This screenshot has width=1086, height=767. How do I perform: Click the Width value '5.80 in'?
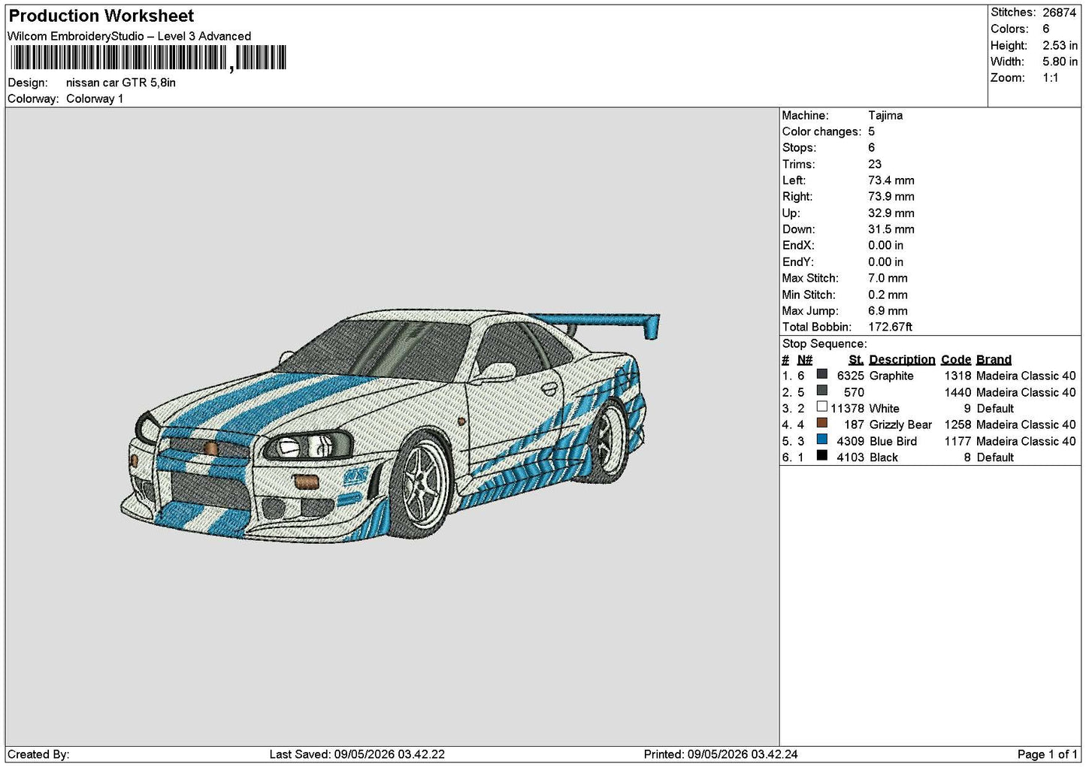(1060, 62)
